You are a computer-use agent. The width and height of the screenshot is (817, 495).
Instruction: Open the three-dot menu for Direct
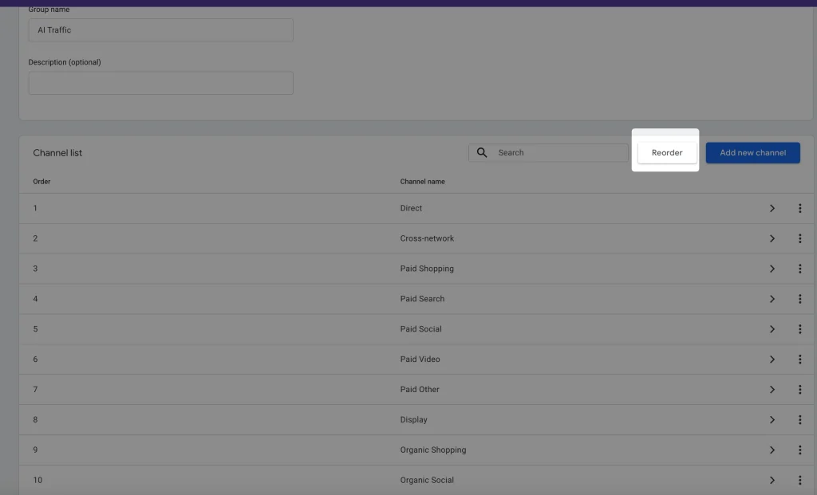pos(800,208)
